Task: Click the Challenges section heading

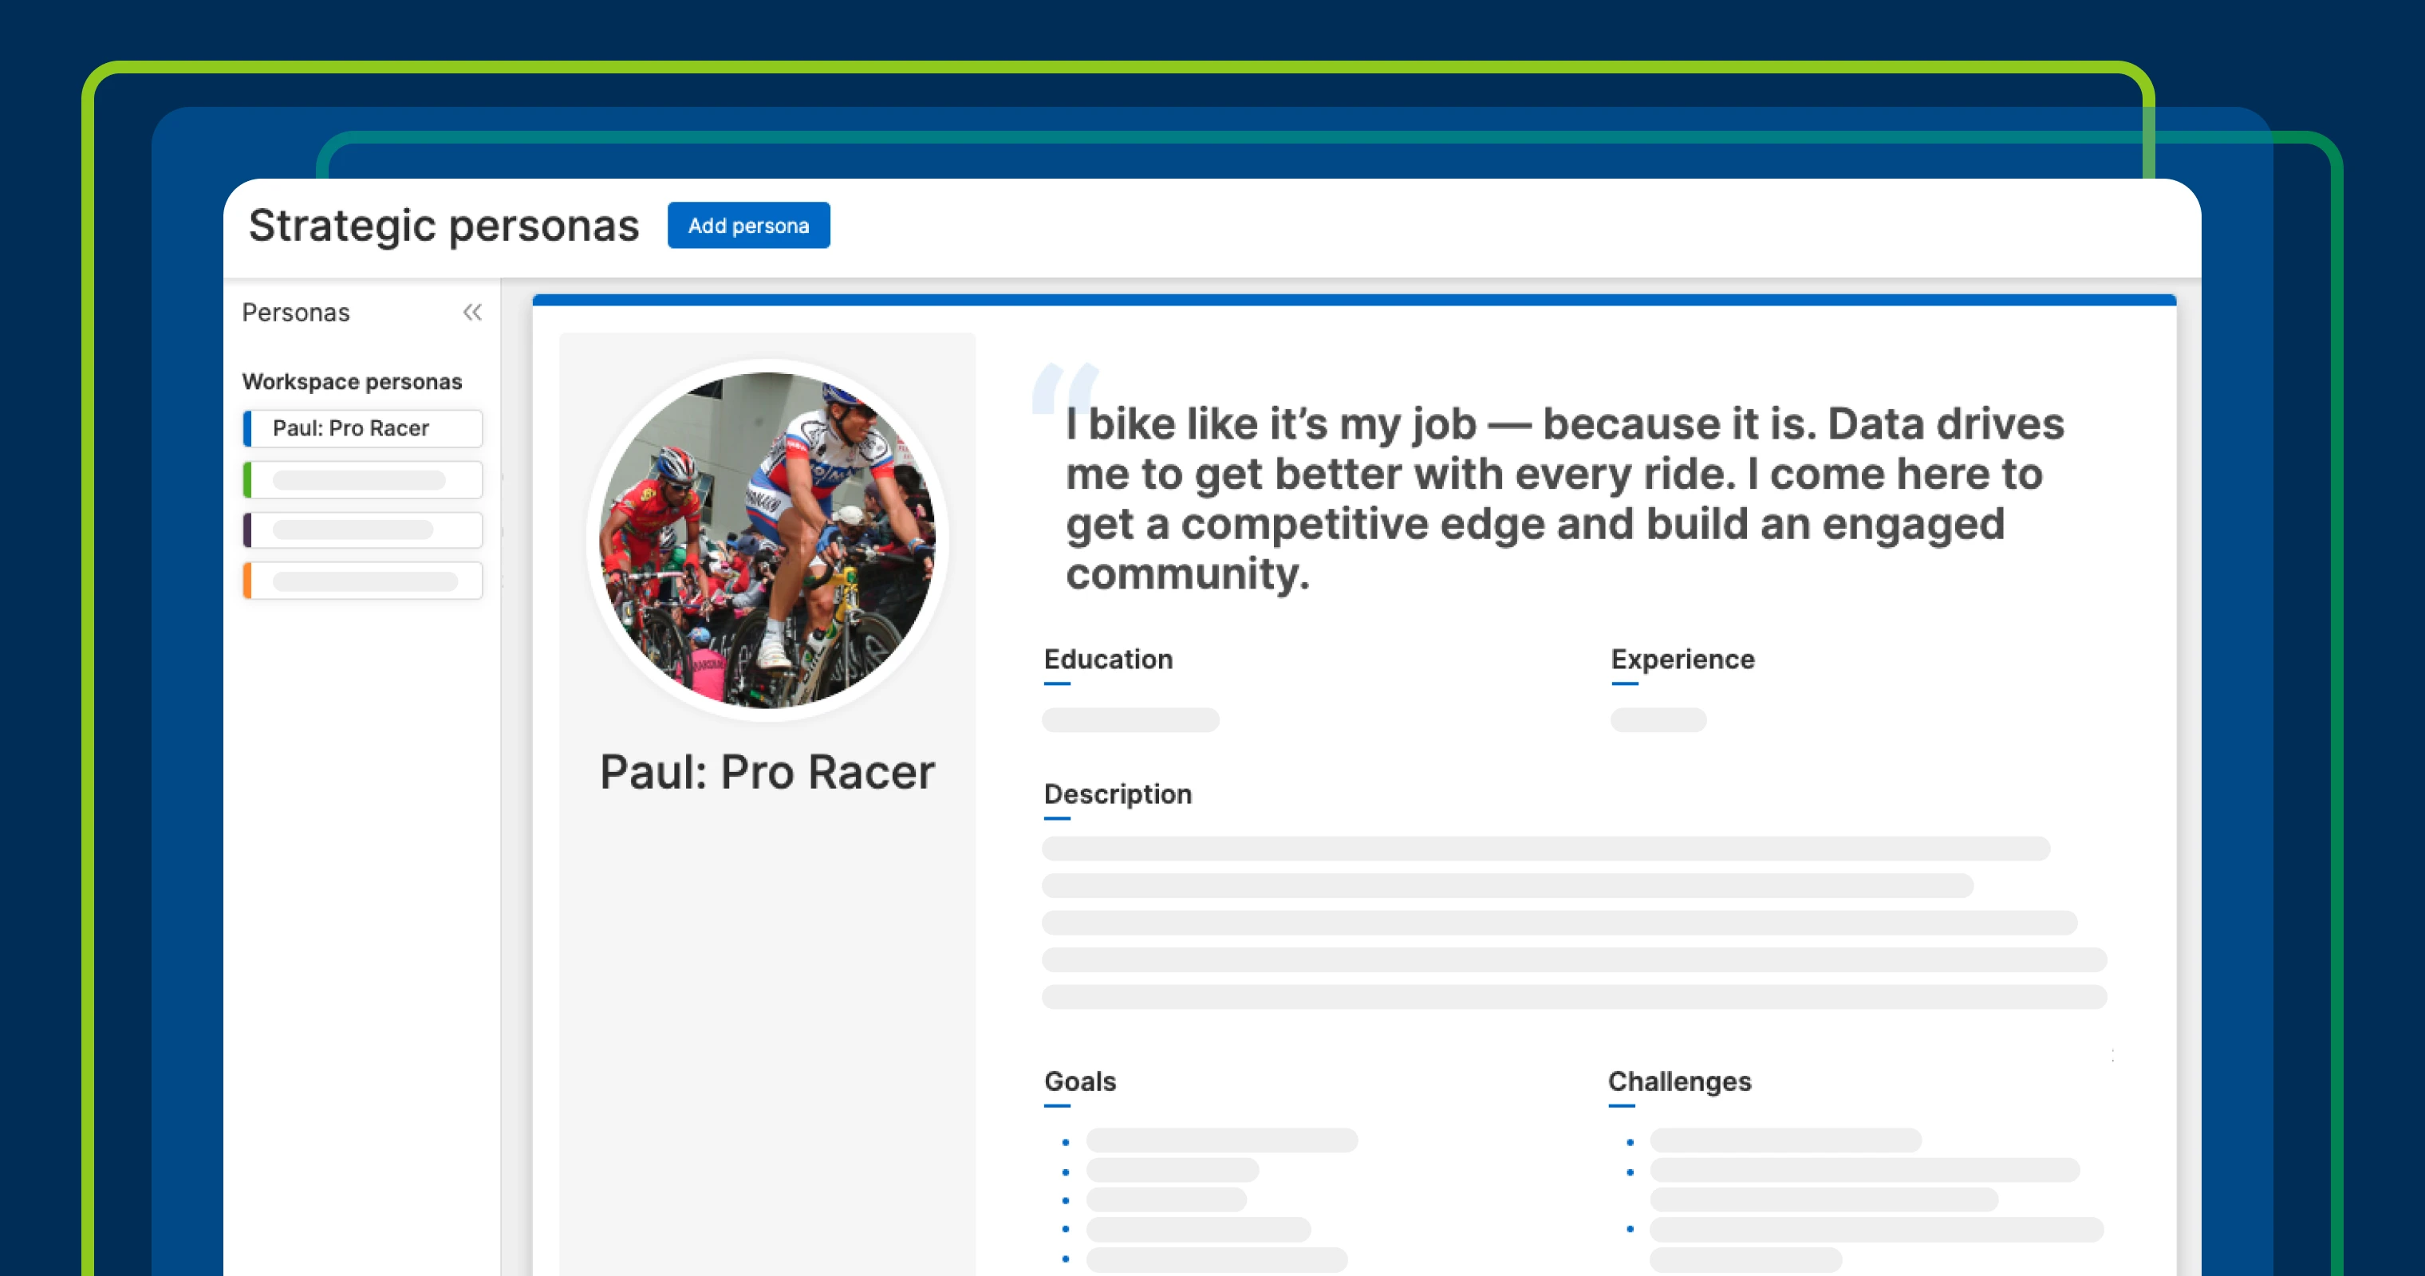Action: (1679, 1081)
